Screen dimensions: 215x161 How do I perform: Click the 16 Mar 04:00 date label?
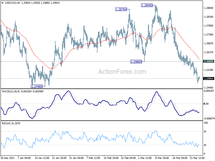point(180,158)
